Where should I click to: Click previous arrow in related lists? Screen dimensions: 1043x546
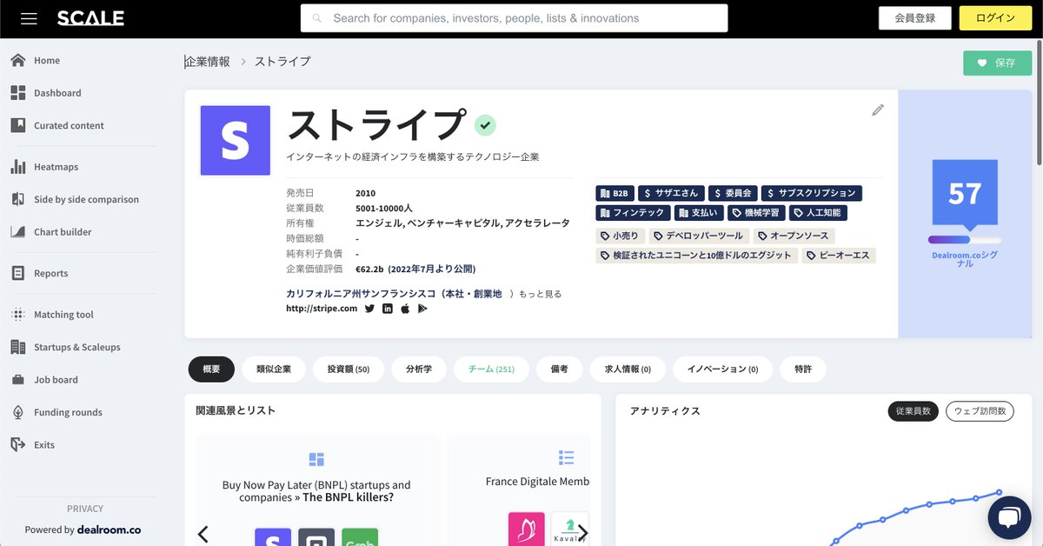[203, 534]
